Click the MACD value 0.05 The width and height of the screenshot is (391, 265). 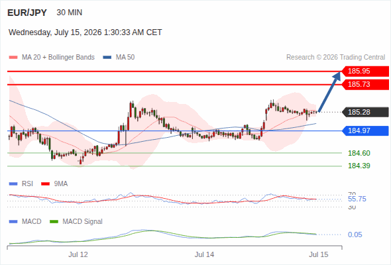pyautogui.click(x=355, y=235)
